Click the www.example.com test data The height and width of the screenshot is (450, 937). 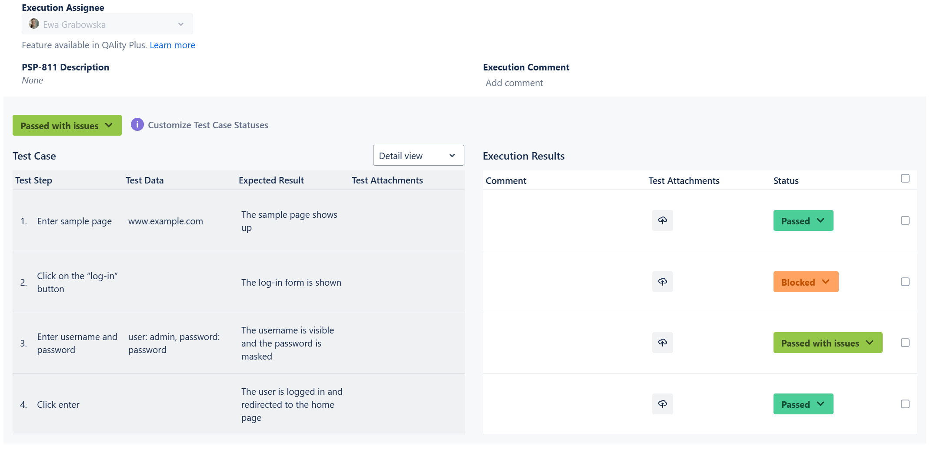166,221
